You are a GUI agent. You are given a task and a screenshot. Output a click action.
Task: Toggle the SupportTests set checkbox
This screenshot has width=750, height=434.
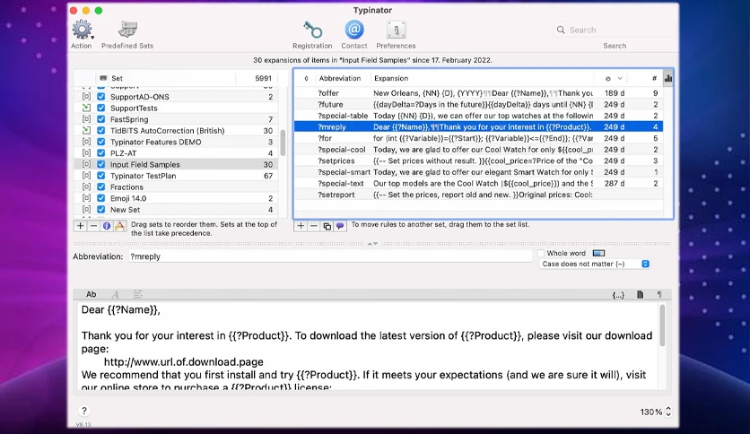click(x=100, y=108)
